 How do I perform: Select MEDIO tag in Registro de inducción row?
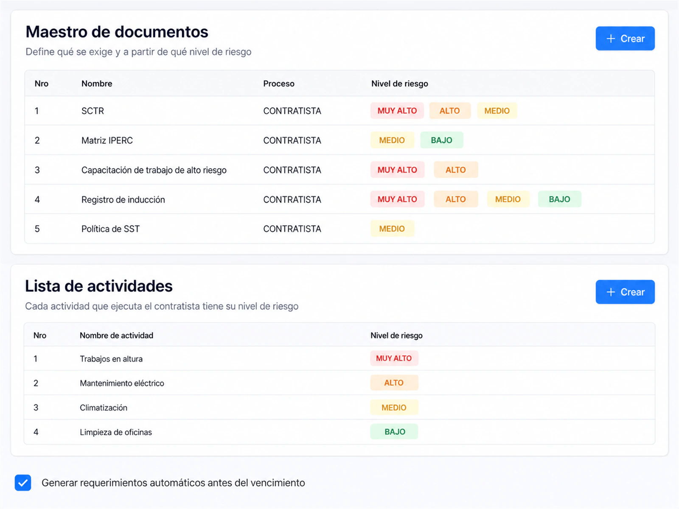click(x=508, y=199)
